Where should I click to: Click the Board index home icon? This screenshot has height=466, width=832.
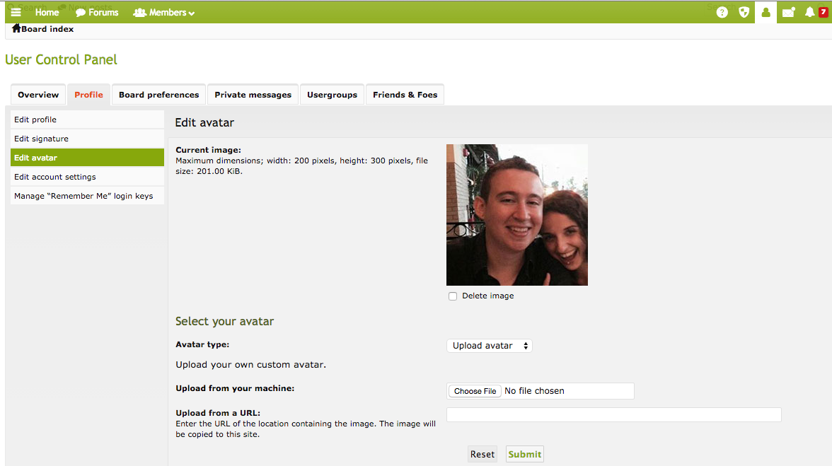(x=16, y=29)
